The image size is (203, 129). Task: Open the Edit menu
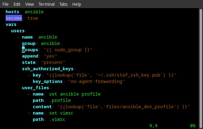[17, 4]
